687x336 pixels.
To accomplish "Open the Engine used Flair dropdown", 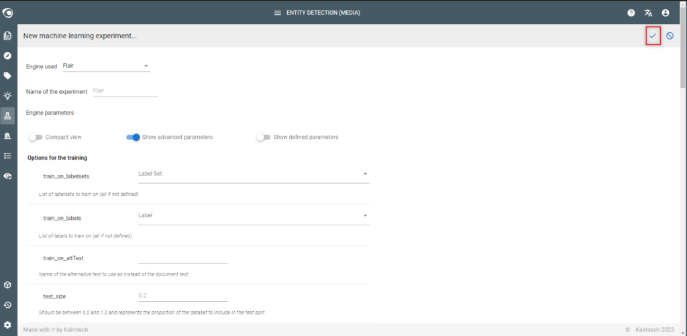I will tap(106, 66).
